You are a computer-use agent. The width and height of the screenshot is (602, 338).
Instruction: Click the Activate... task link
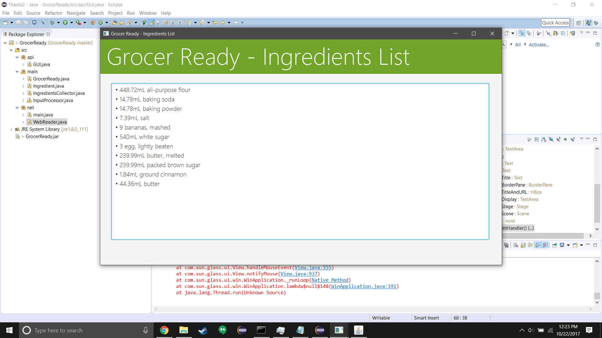pos(538,45)
